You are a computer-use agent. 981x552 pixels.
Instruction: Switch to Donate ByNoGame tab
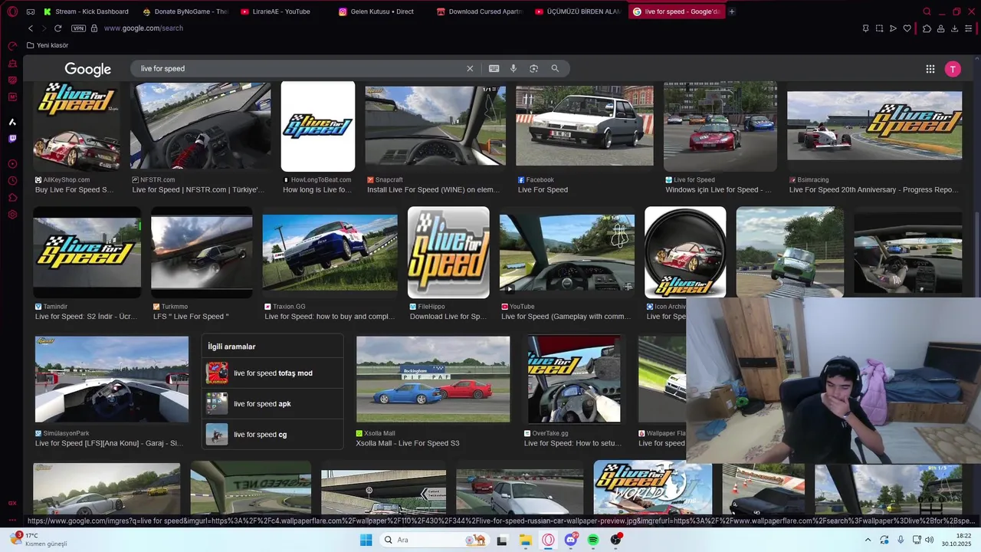(x=185, y=11)
